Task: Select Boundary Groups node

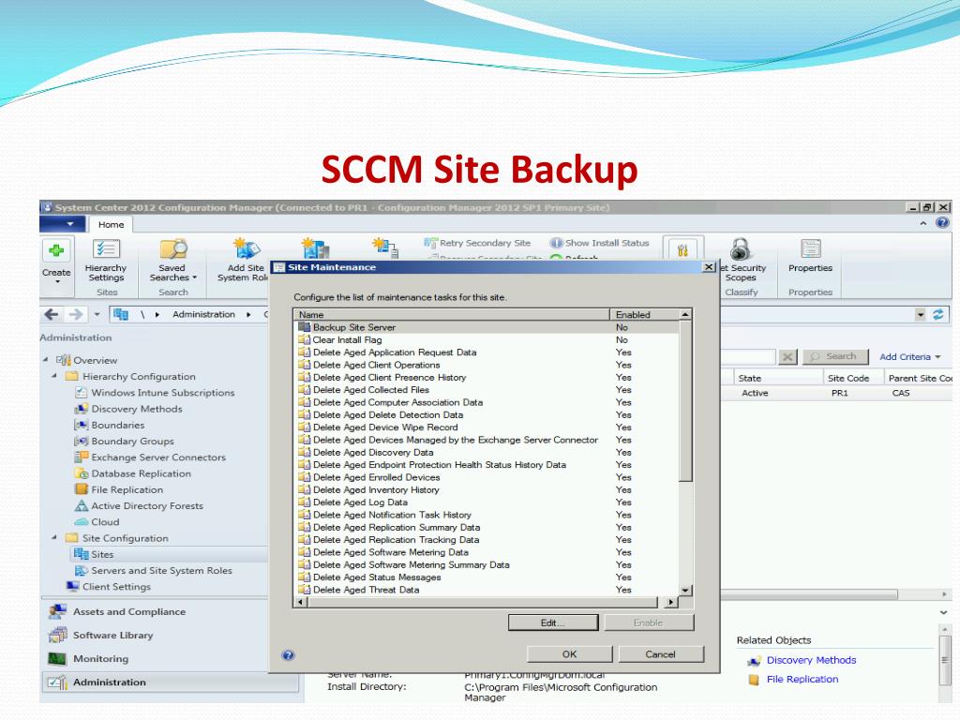Action: point(132,441)
